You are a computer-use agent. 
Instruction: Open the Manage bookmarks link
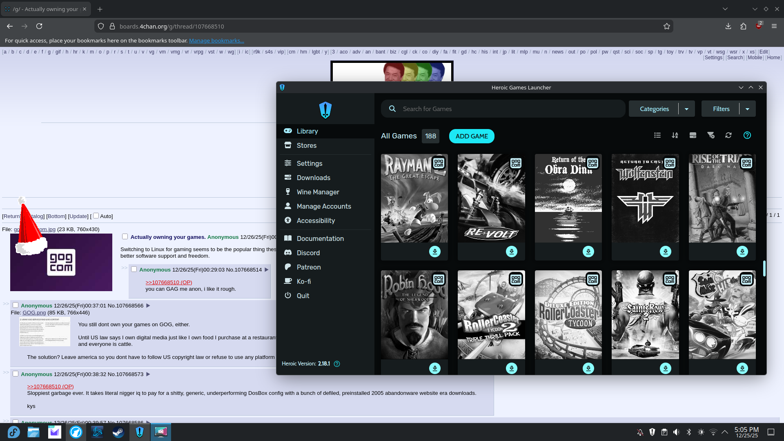click(x=216, y=40)
